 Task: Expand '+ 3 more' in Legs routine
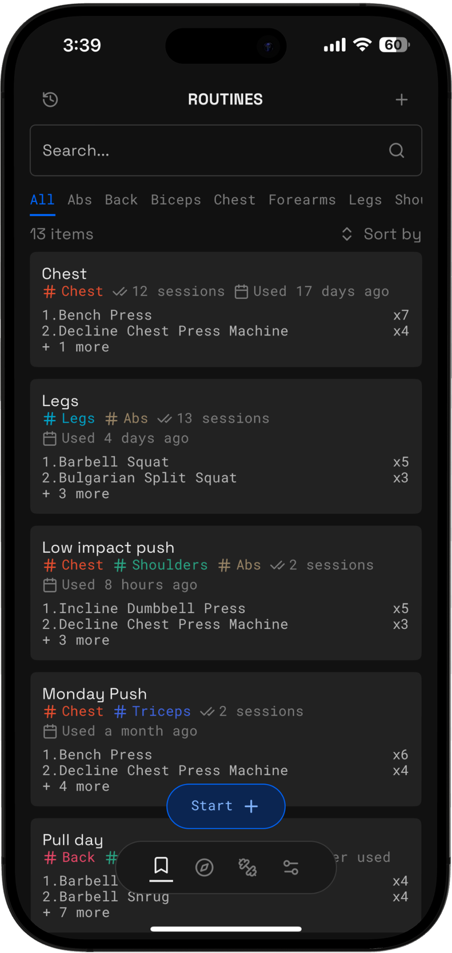click(x=76, y=494)
